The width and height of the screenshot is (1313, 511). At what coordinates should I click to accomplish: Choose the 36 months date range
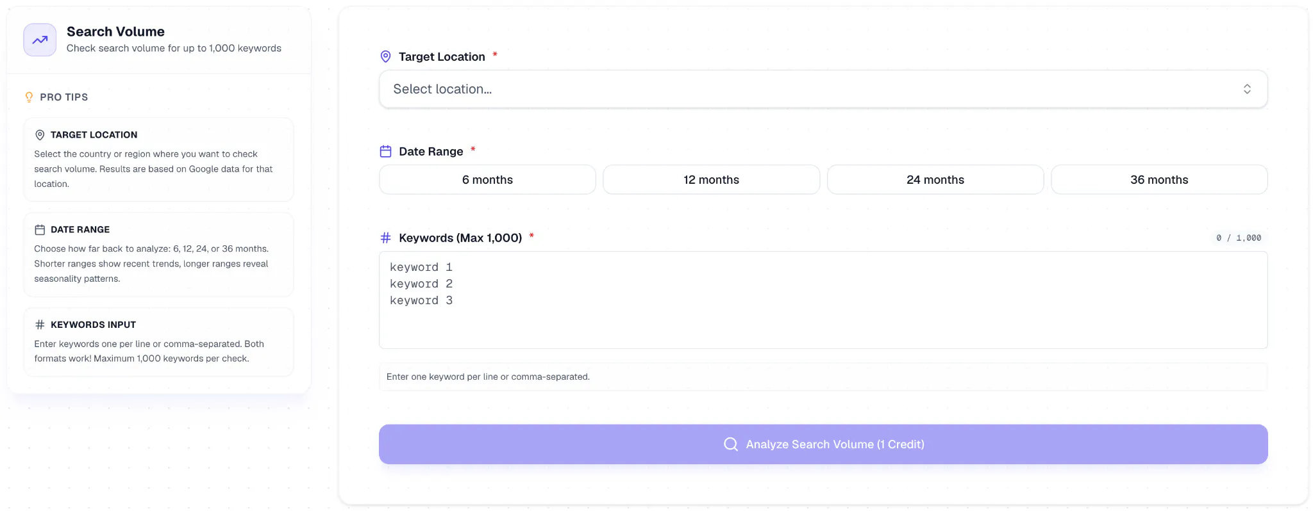[x=1159, y=180]
